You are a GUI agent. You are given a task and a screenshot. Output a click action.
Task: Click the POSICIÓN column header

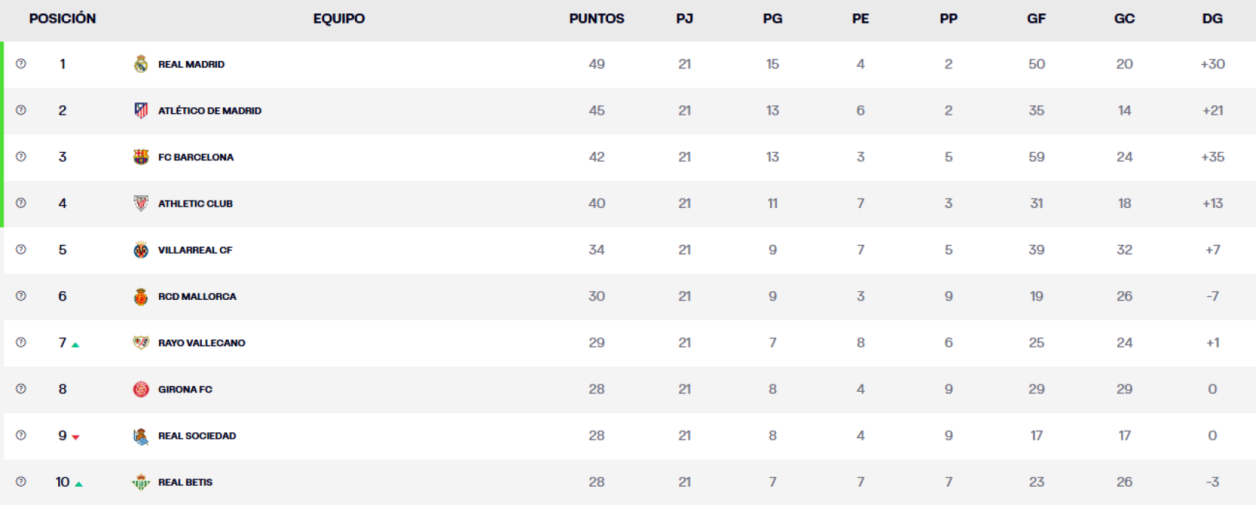pyautogui.click(x=63, y=18)
